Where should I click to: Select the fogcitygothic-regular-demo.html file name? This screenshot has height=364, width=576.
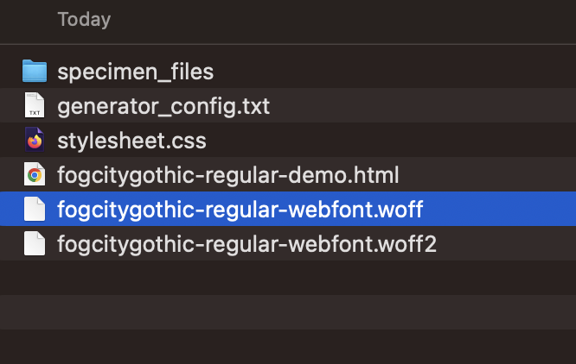click(x=227, y=175)
